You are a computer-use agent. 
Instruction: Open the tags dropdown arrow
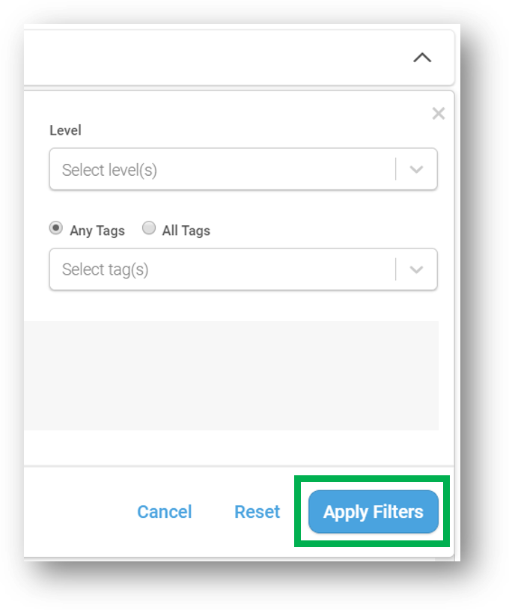click(x=416, y=269)
